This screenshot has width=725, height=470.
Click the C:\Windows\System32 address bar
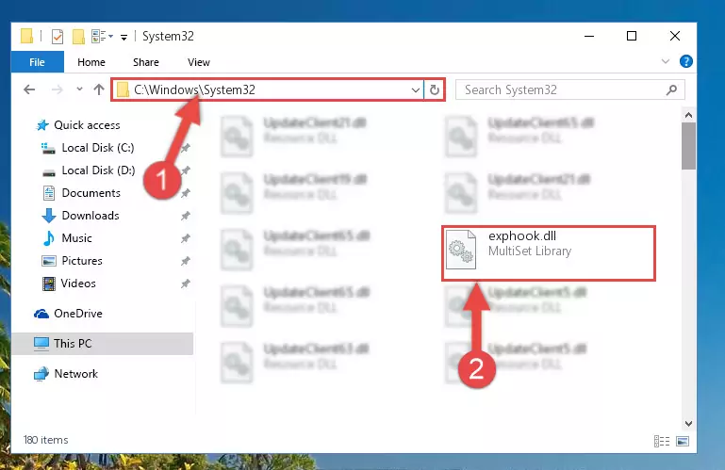pyautogui.click(x=267, y=89)
